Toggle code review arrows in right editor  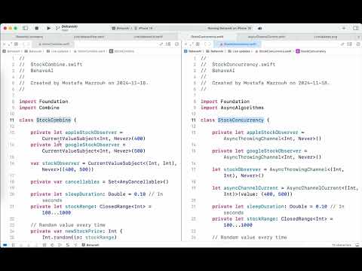pyautogui.click(x=342, y=44)
